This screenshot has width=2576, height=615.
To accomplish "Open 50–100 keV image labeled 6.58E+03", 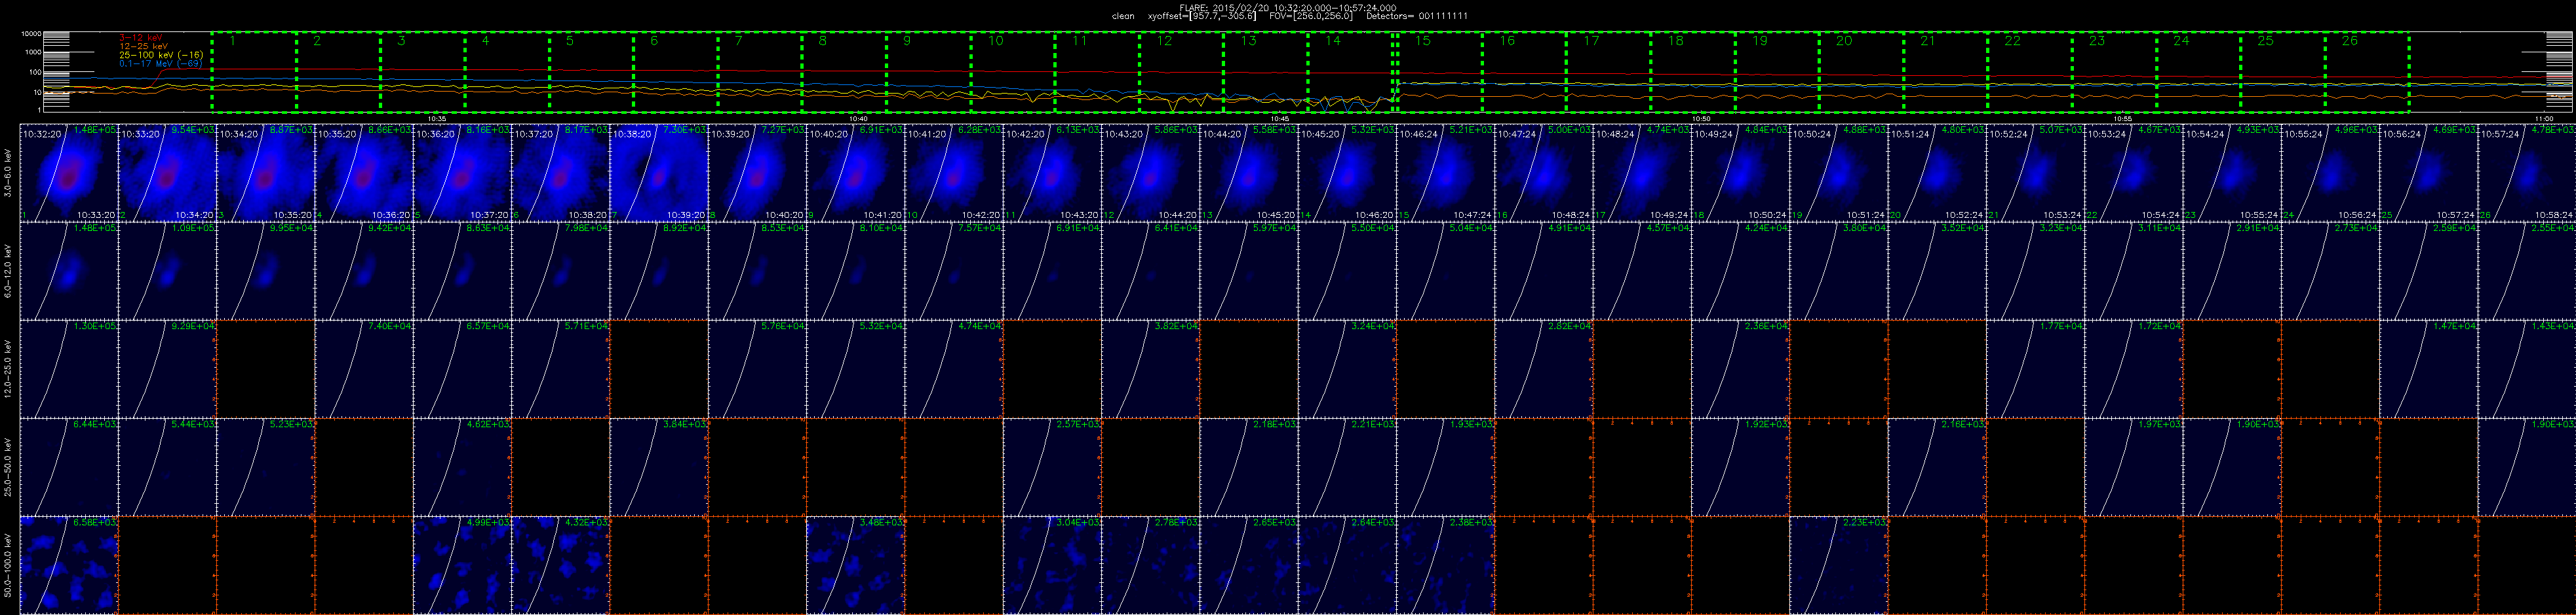I will 70,564.
